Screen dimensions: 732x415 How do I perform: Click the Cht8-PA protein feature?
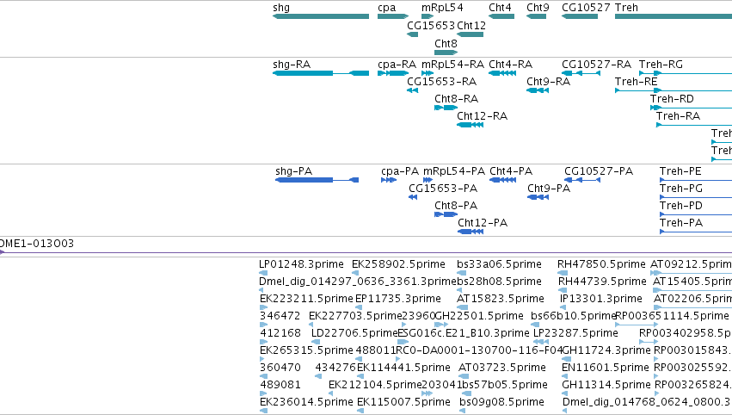(446, 214)
